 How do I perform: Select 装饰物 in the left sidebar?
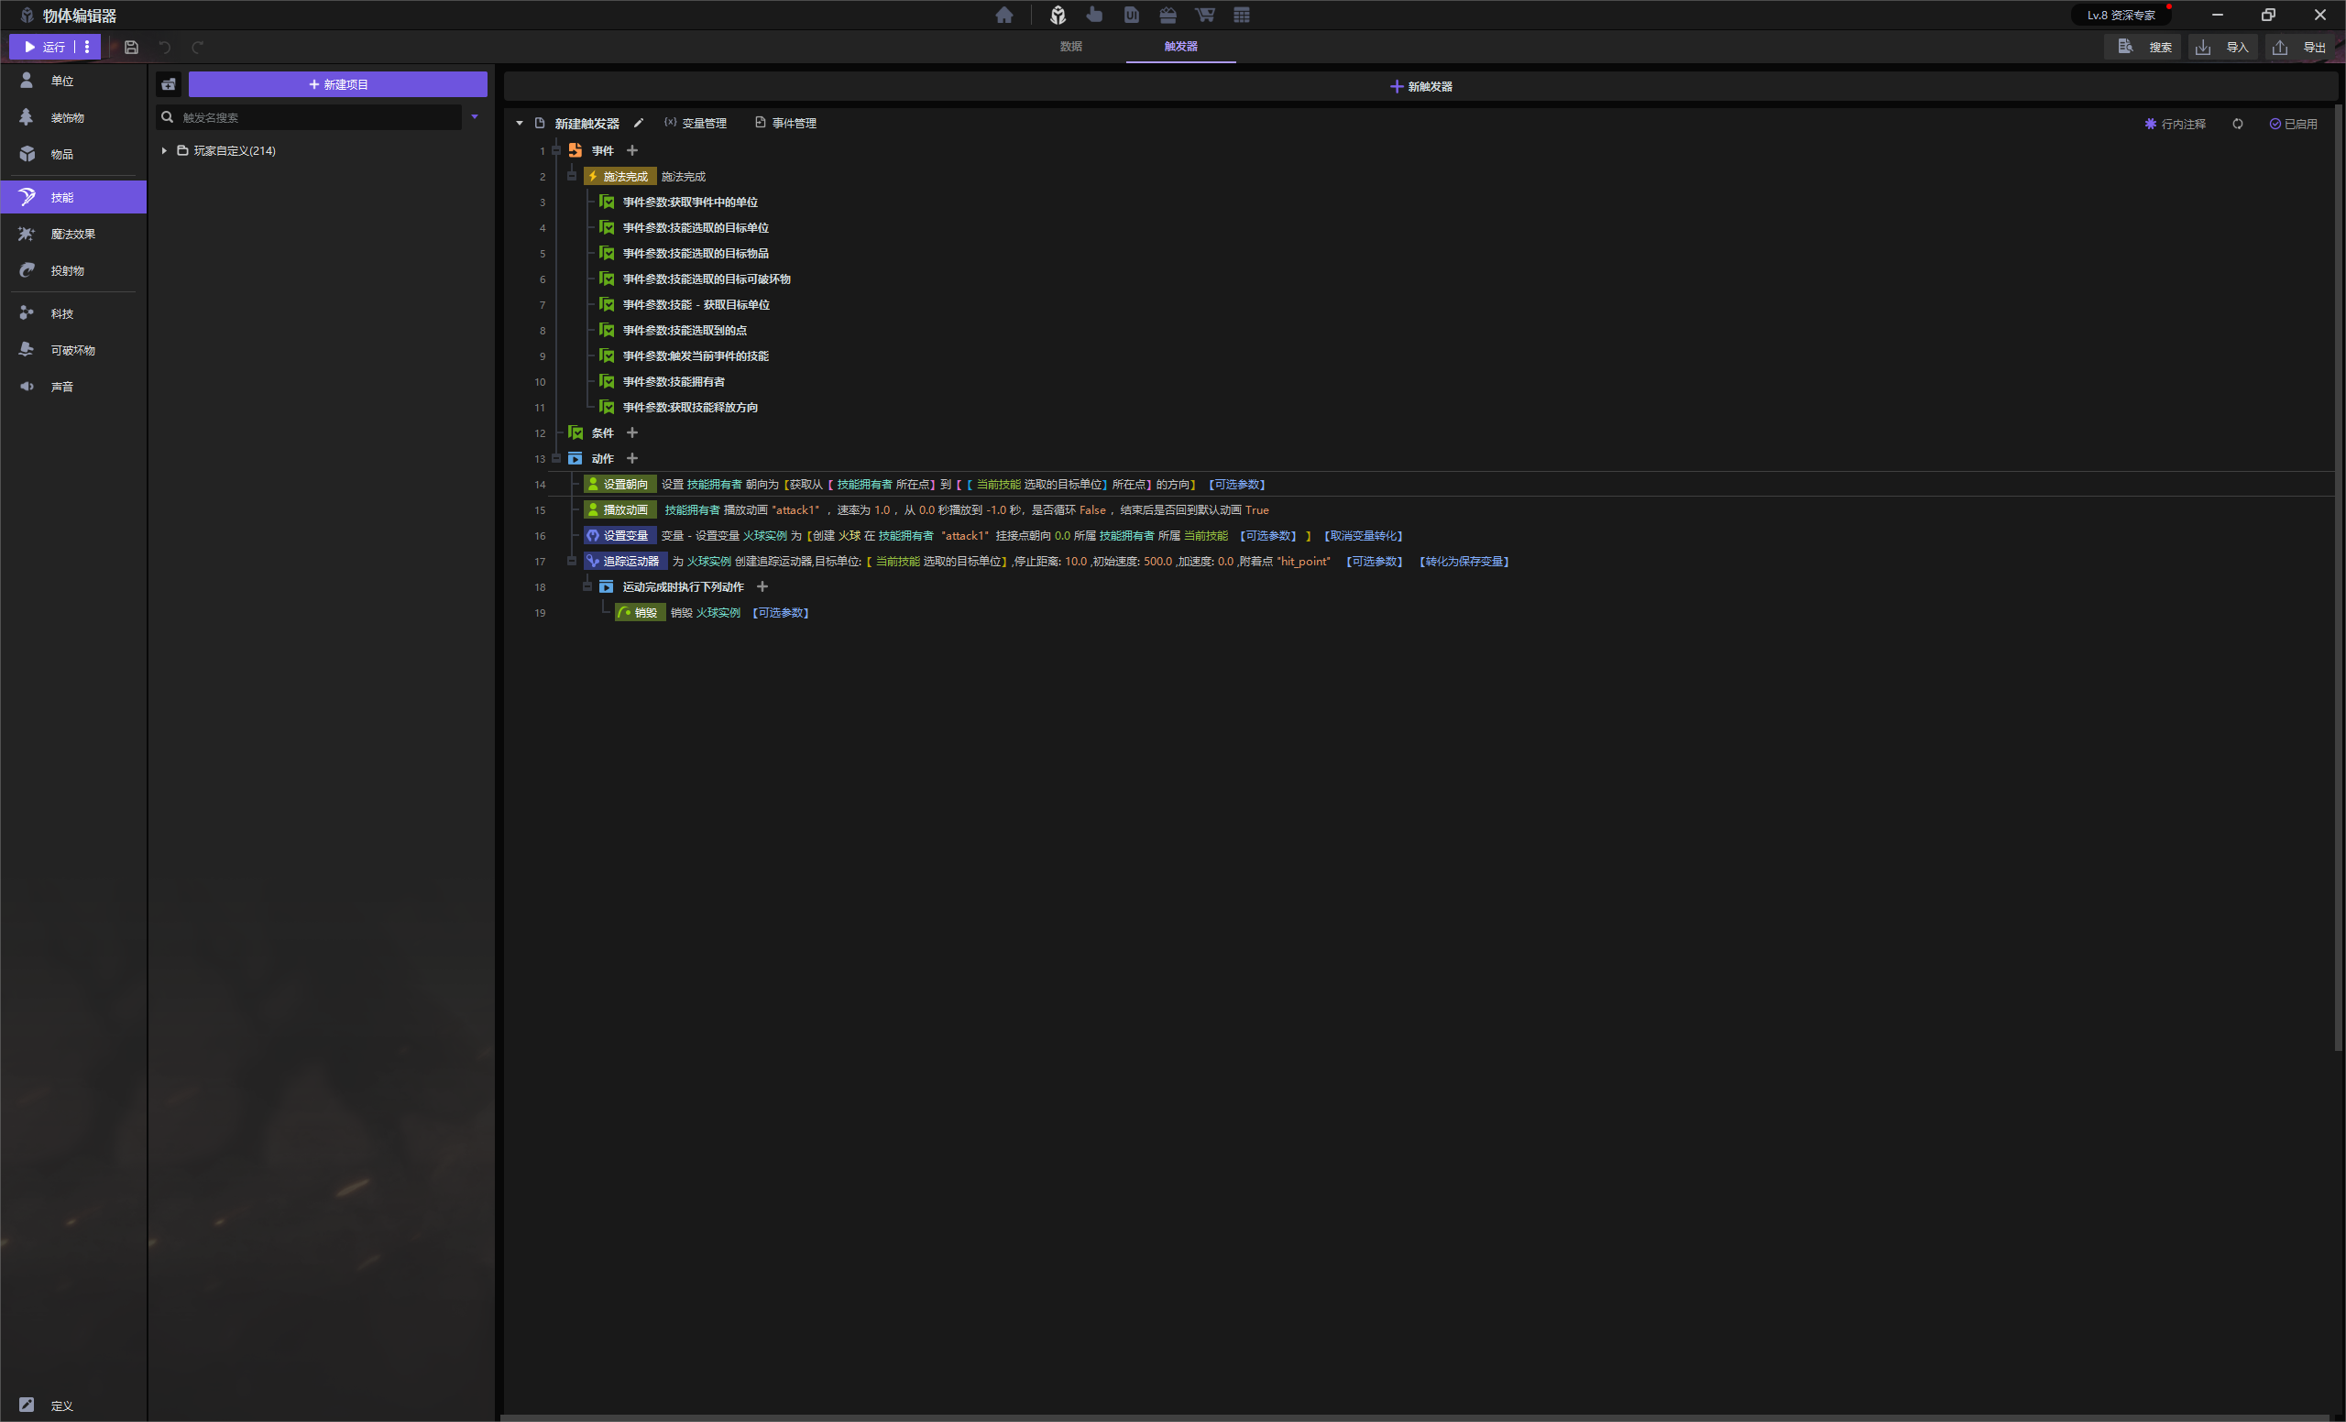pos(73,118)
